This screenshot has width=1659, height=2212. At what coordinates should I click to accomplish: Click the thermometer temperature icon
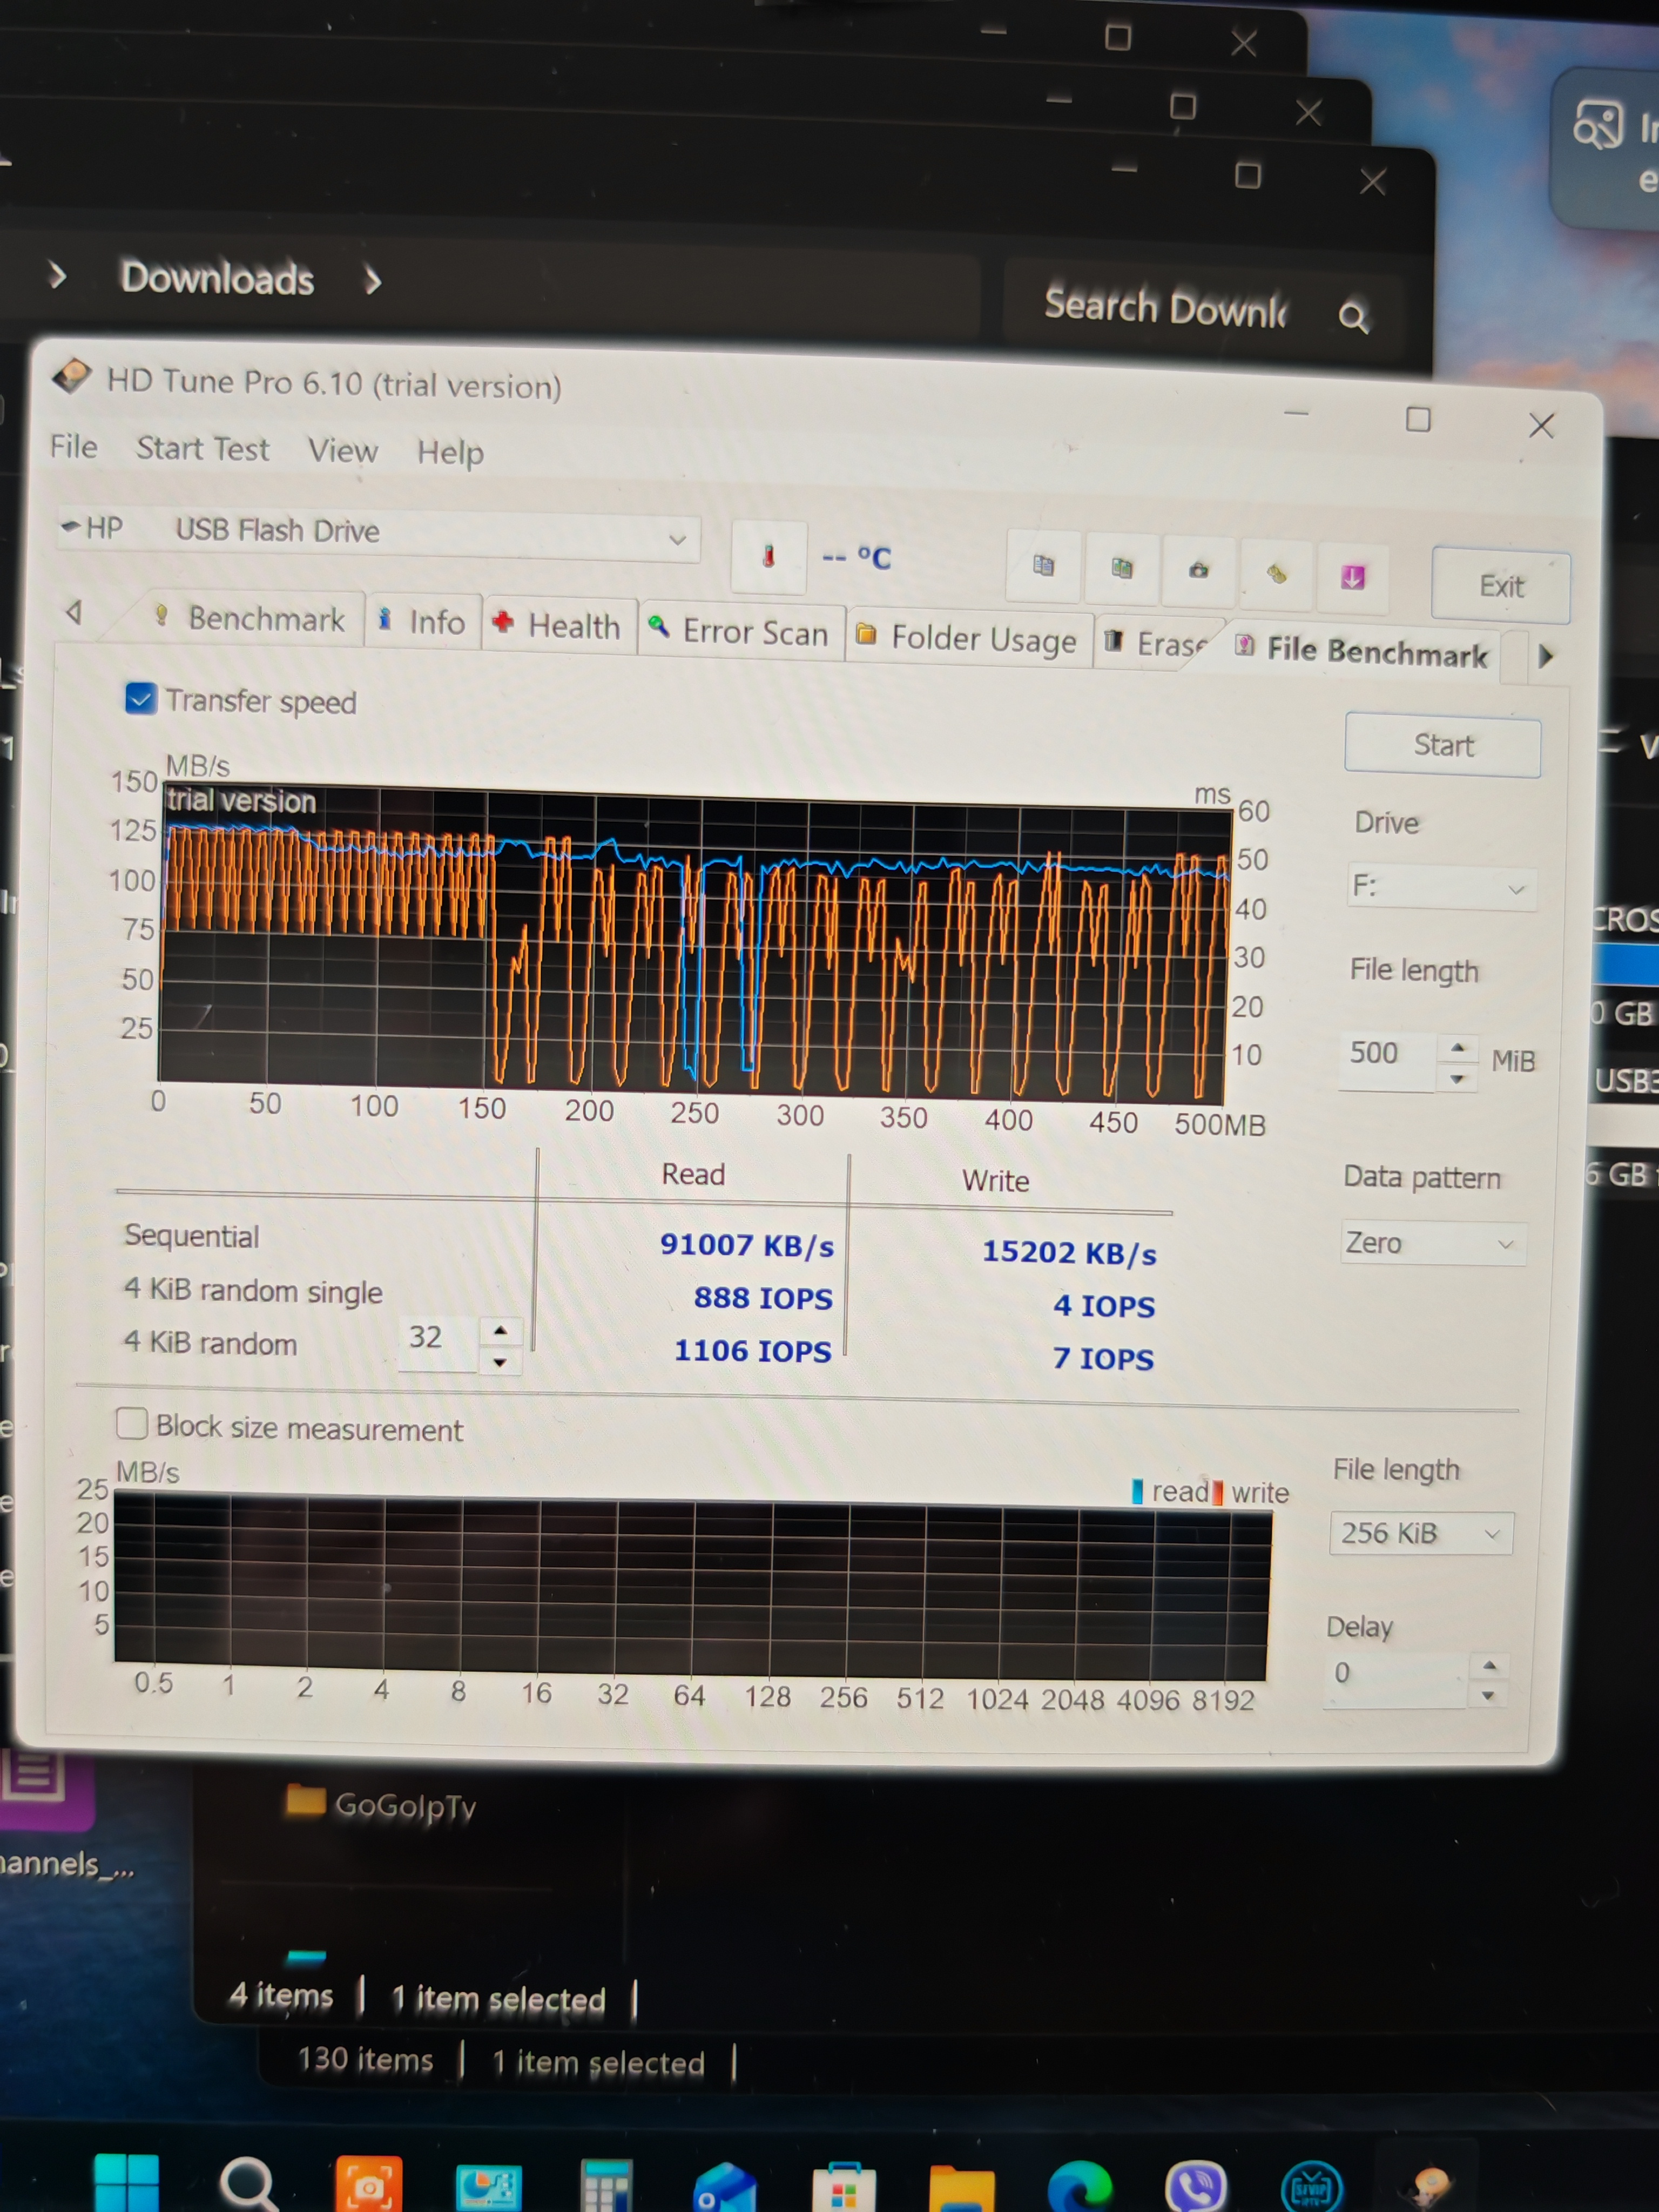coord(768,557)
